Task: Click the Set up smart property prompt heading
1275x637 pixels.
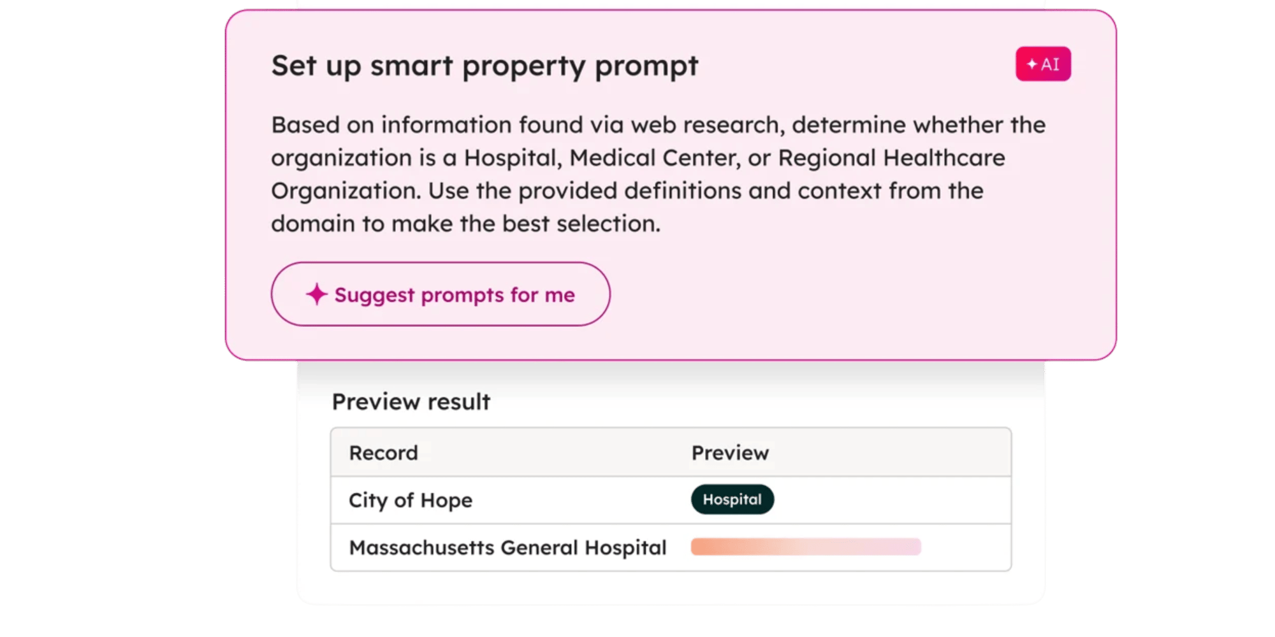Action: 484,66
